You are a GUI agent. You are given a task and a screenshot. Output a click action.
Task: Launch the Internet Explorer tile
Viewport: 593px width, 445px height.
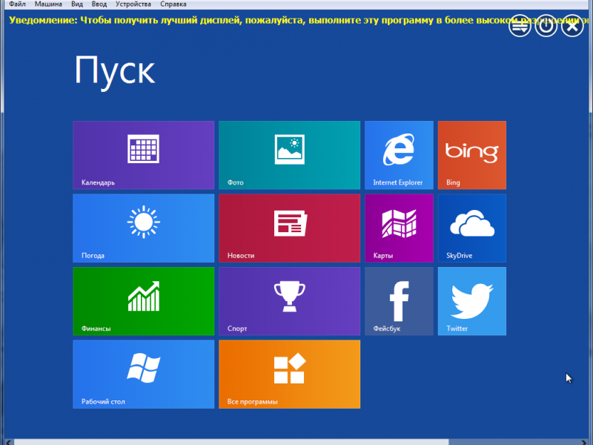tap(399, 155)
